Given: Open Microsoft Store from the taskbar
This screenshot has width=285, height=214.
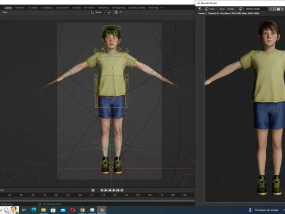Looking at the screenshot, I should (x=53, y=210).
